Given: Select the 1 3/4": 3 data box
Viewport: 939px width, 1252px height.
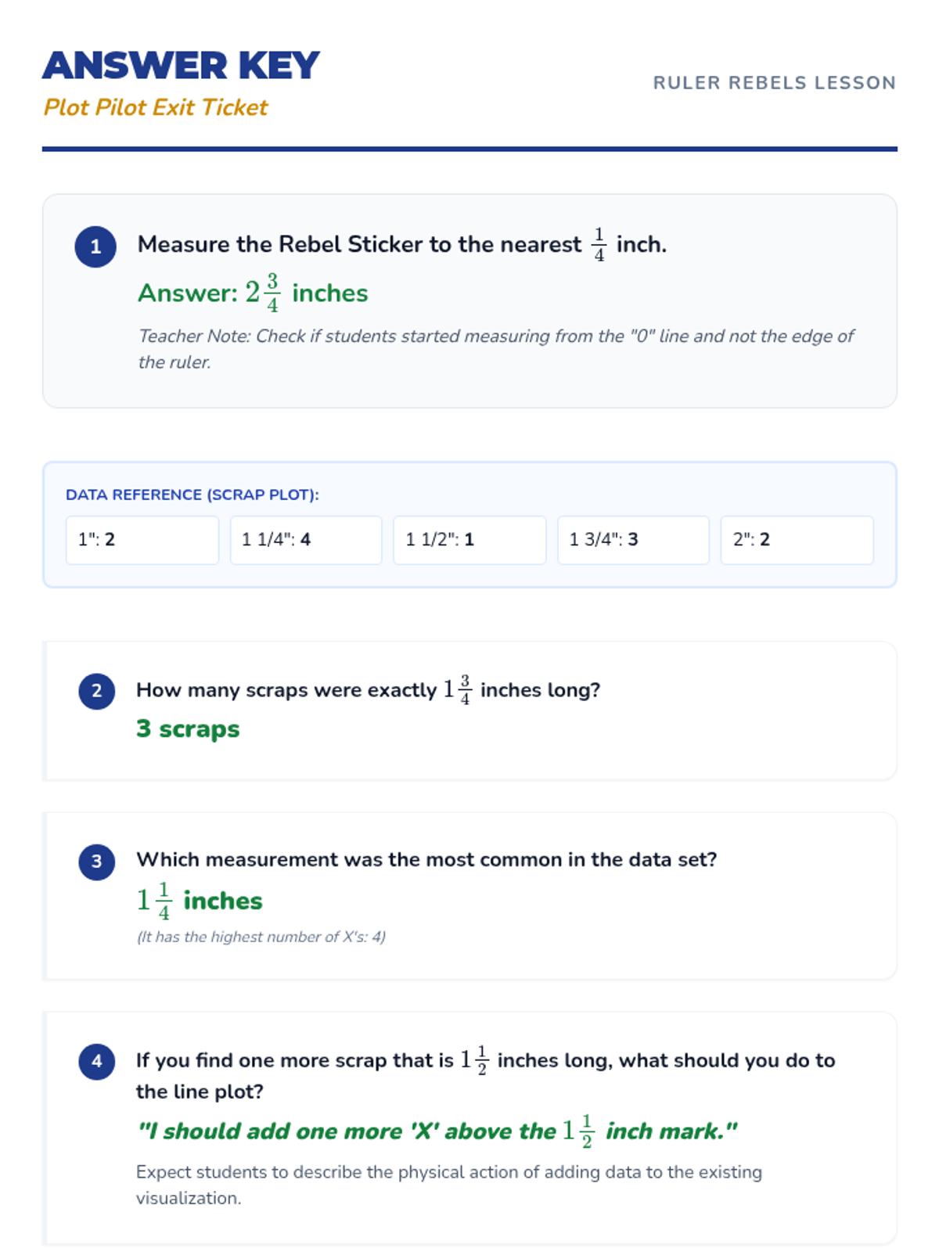Looking at the screenshot, I should click(633, 540).
